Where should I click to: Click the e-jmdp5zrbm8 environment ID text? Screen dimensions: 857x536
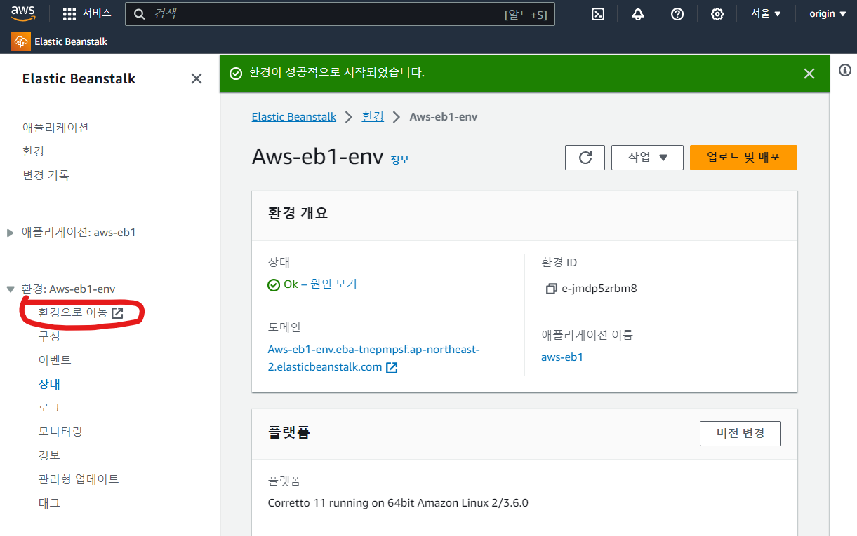tap(599, 289)
